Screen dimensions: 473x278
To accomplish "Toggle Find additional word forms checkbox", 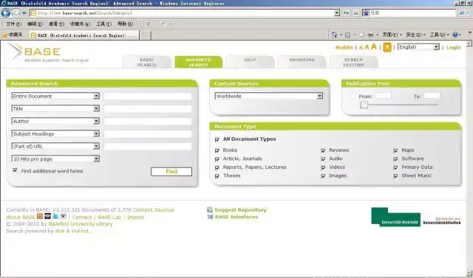I will [x=15, y=170].
